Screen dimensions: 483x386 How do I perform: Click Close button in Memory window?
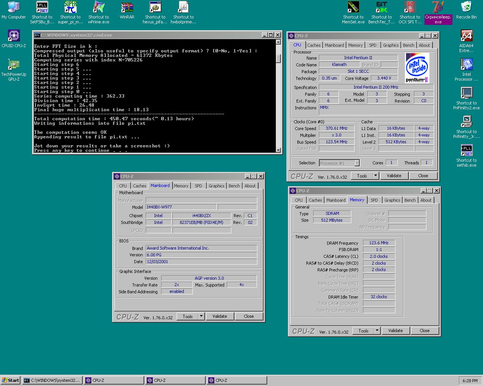(425, 331)
